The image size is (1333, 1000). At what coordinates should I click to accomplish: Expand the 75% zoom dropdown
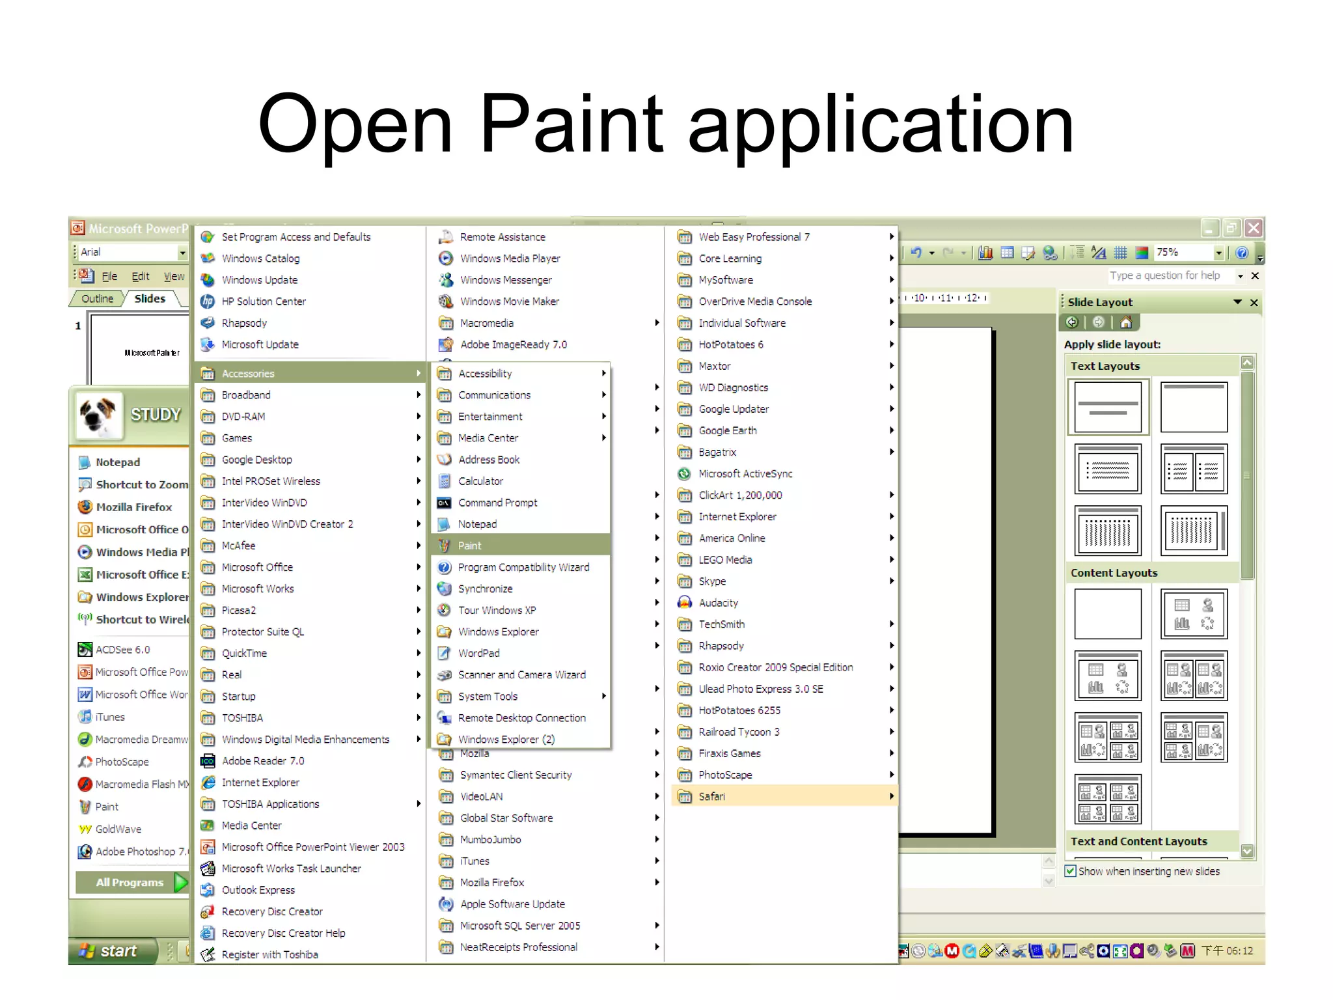(1218, 253)
